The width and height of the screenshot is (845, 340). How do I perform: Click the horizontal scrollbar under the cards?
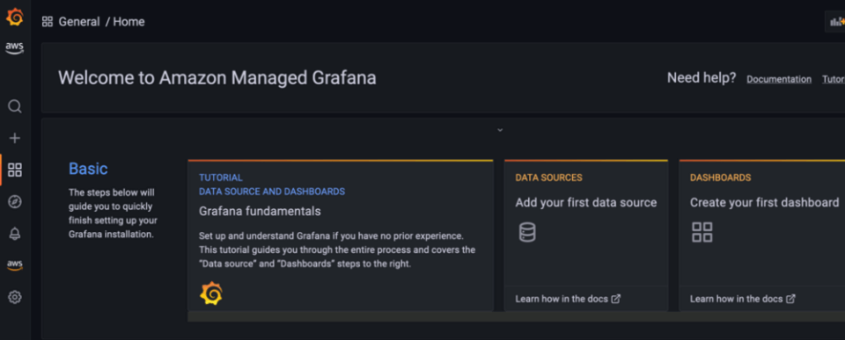click(x=517, y=316)
